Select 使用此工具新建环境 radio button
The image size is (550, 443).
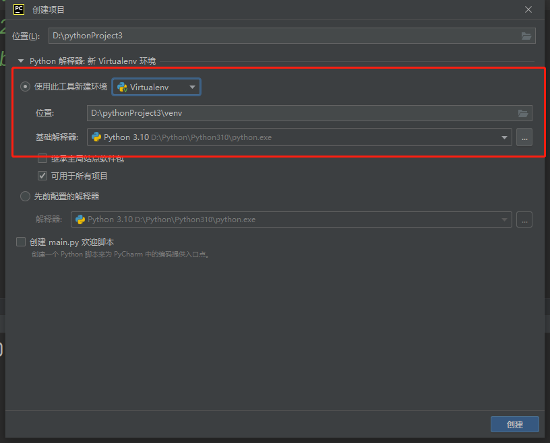click(25, 87)
